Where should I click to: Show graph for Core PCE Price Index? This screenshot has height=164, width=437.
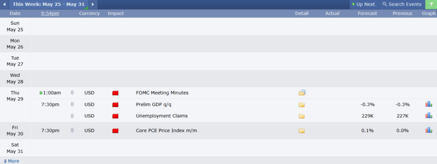[428, 130]
